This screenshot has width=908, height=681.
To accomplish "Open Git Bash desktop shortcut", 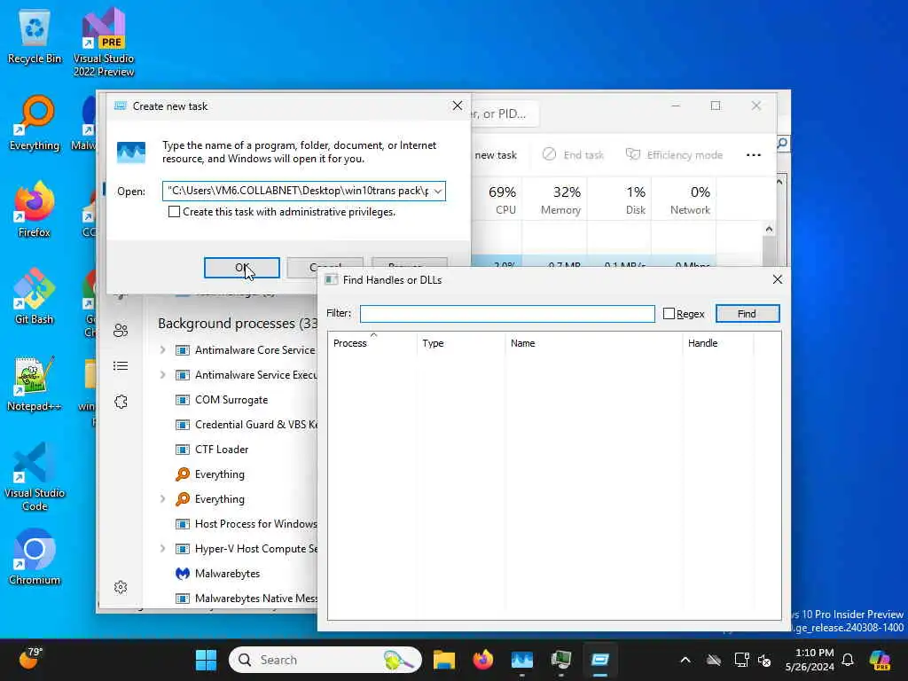I will pos(35,296).
